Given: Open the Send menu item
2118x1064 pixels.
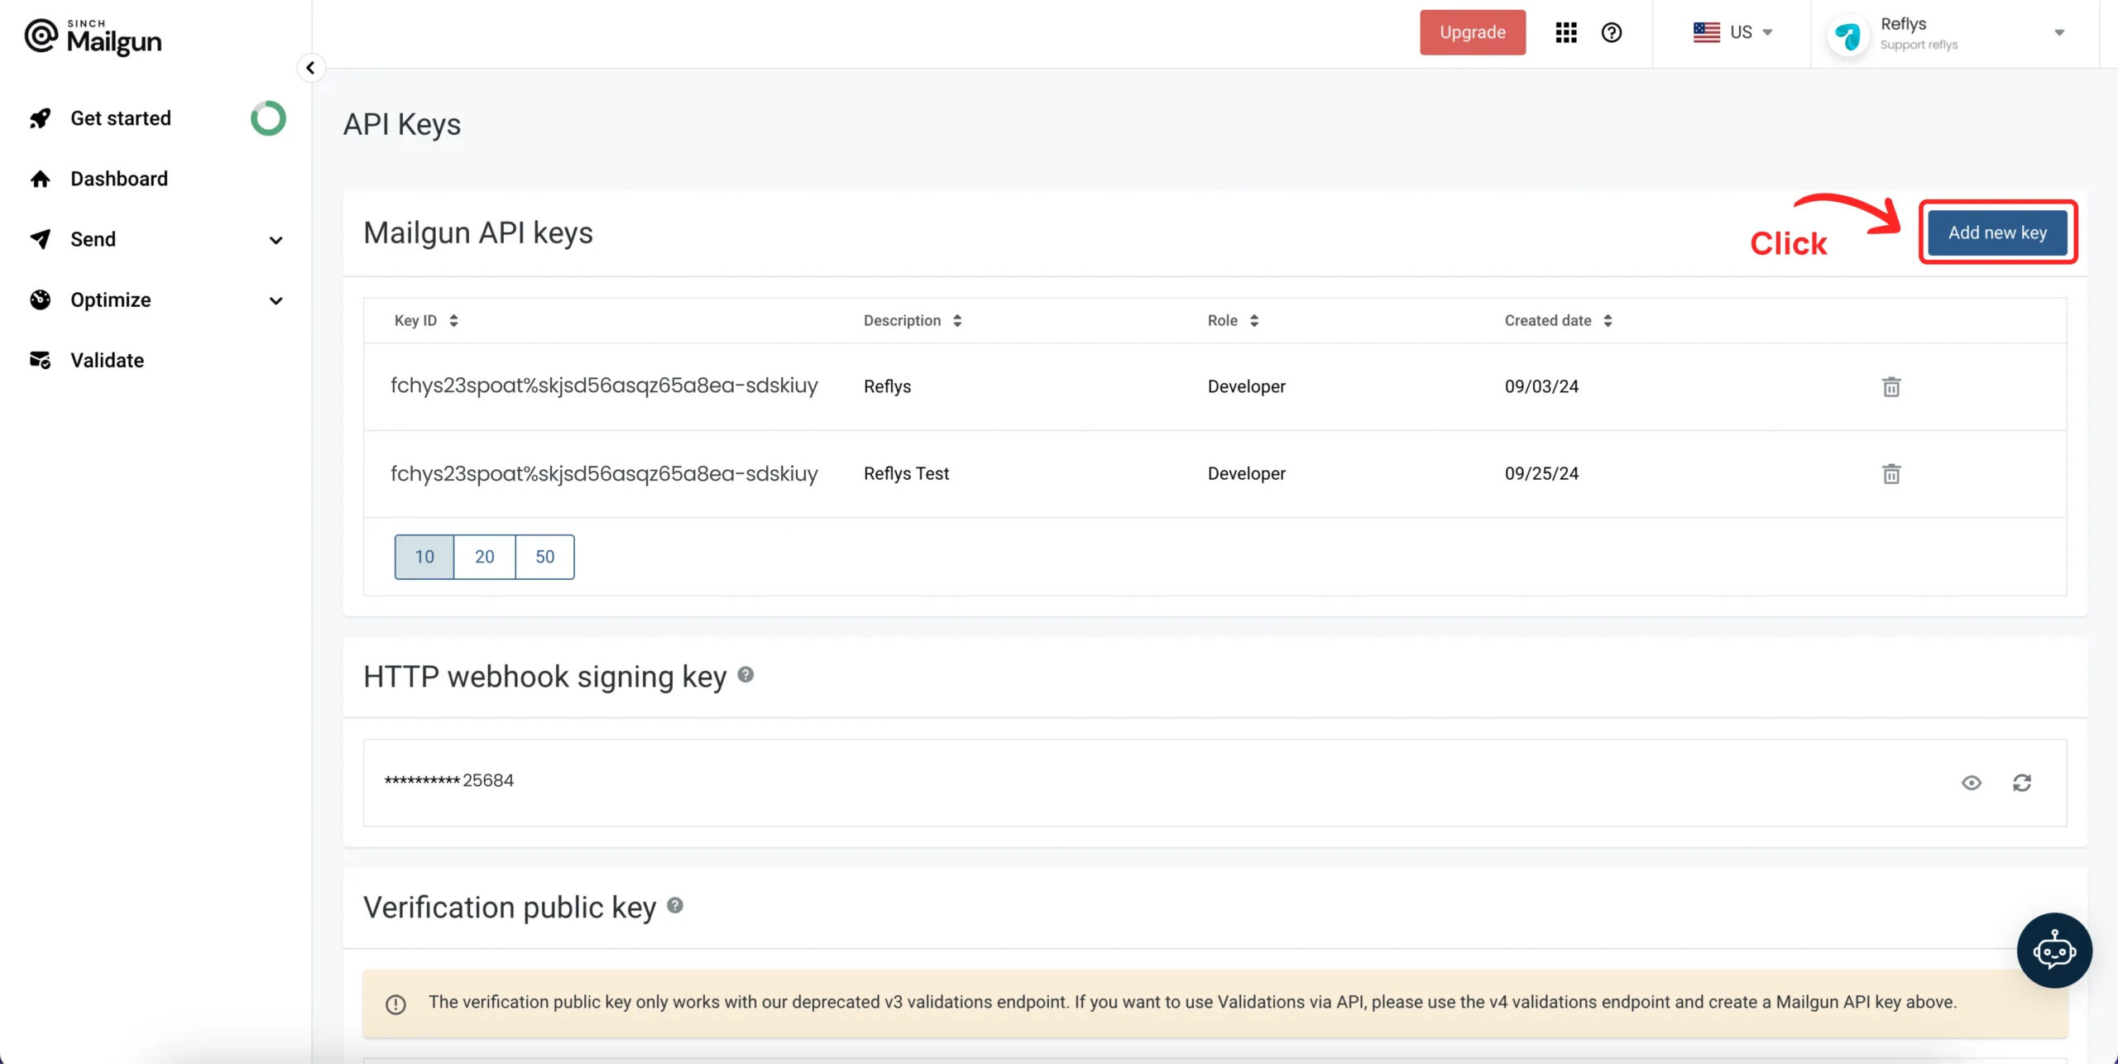Looking at the screenshot, I should pyautogui.click(x=93, y=239).
